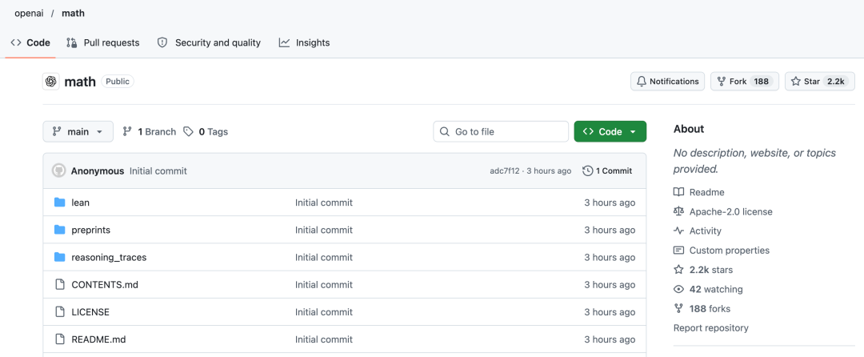The height and width of the screenshot is (357, 864).
Task: Click the Apache-2.0 license scale icon
Action: [678, 211]
